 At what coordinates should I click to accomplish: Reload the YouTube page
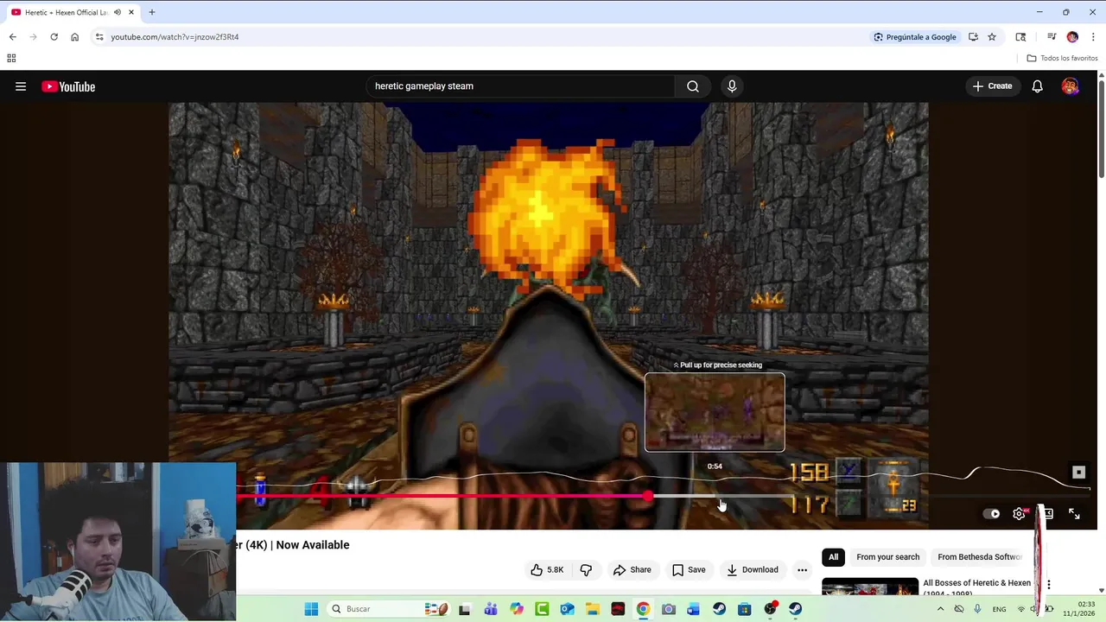tap(54, 37)
